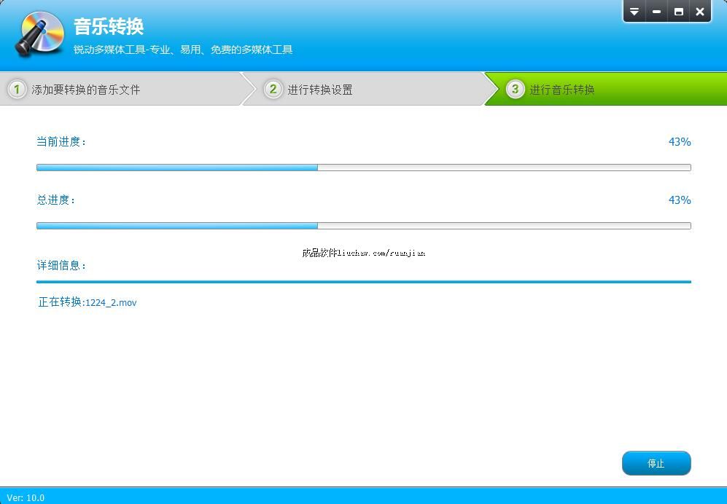Click the 详细信息 section label
Screen dimensions: 727x504
(x=62, y=265)
